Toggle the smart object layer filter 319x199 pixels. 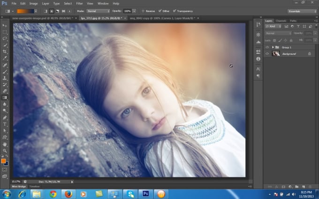311,26
